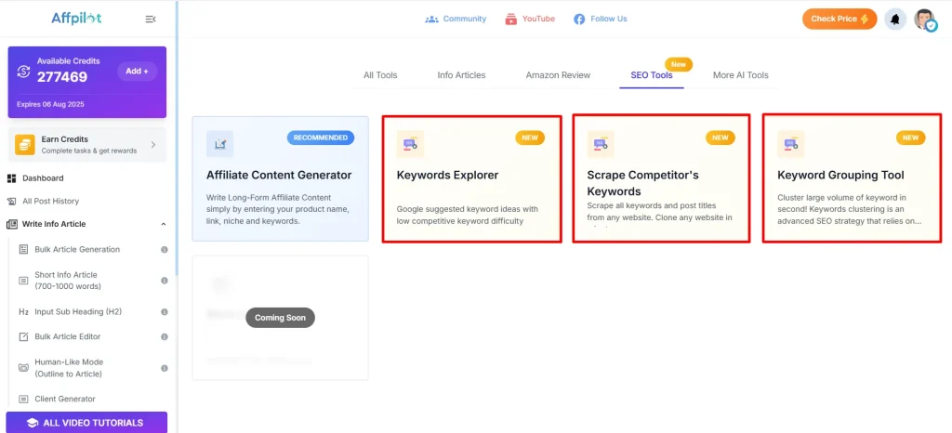Screen dimensions: 952x433
Task: Click the YouTube icon in header
Action: click(510, 20)
